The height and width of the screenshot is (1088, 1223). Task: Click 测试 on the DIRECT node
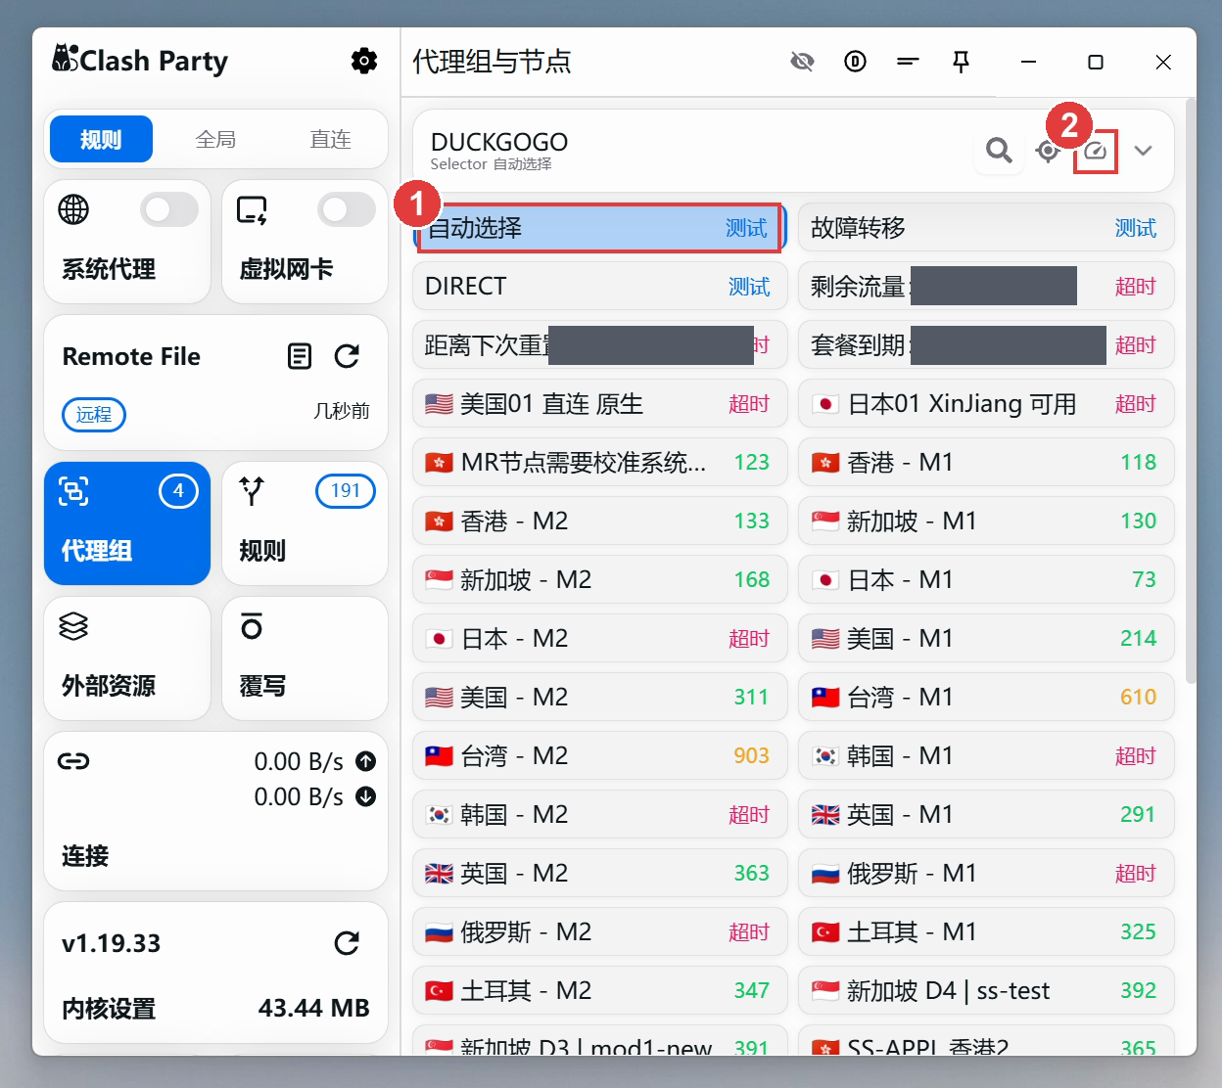tap(749, 287)
